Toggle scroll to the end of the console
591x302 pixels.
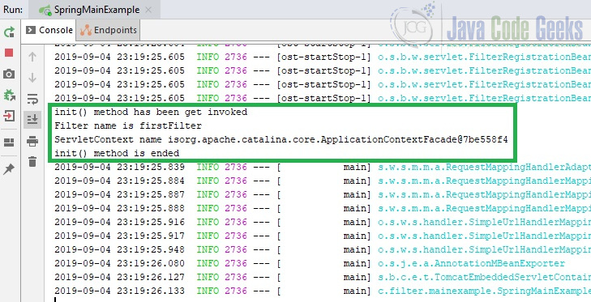coord(32,120)
